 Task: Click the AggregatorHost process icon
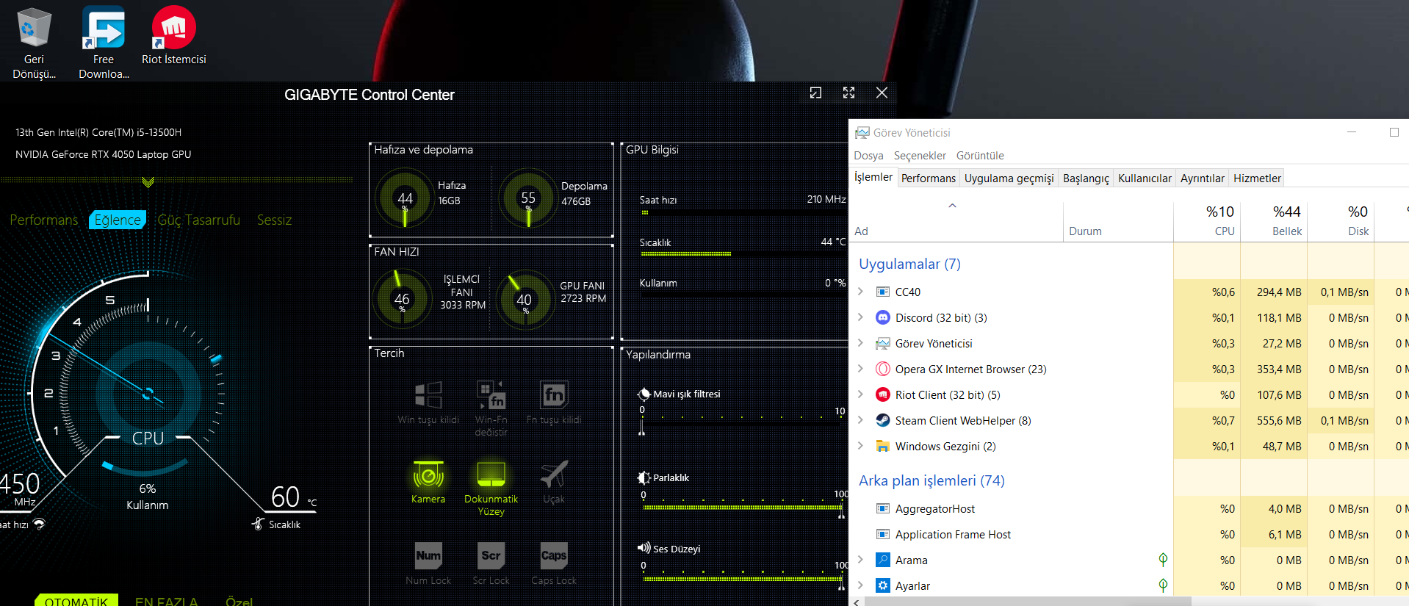click(x=882, y=508)
